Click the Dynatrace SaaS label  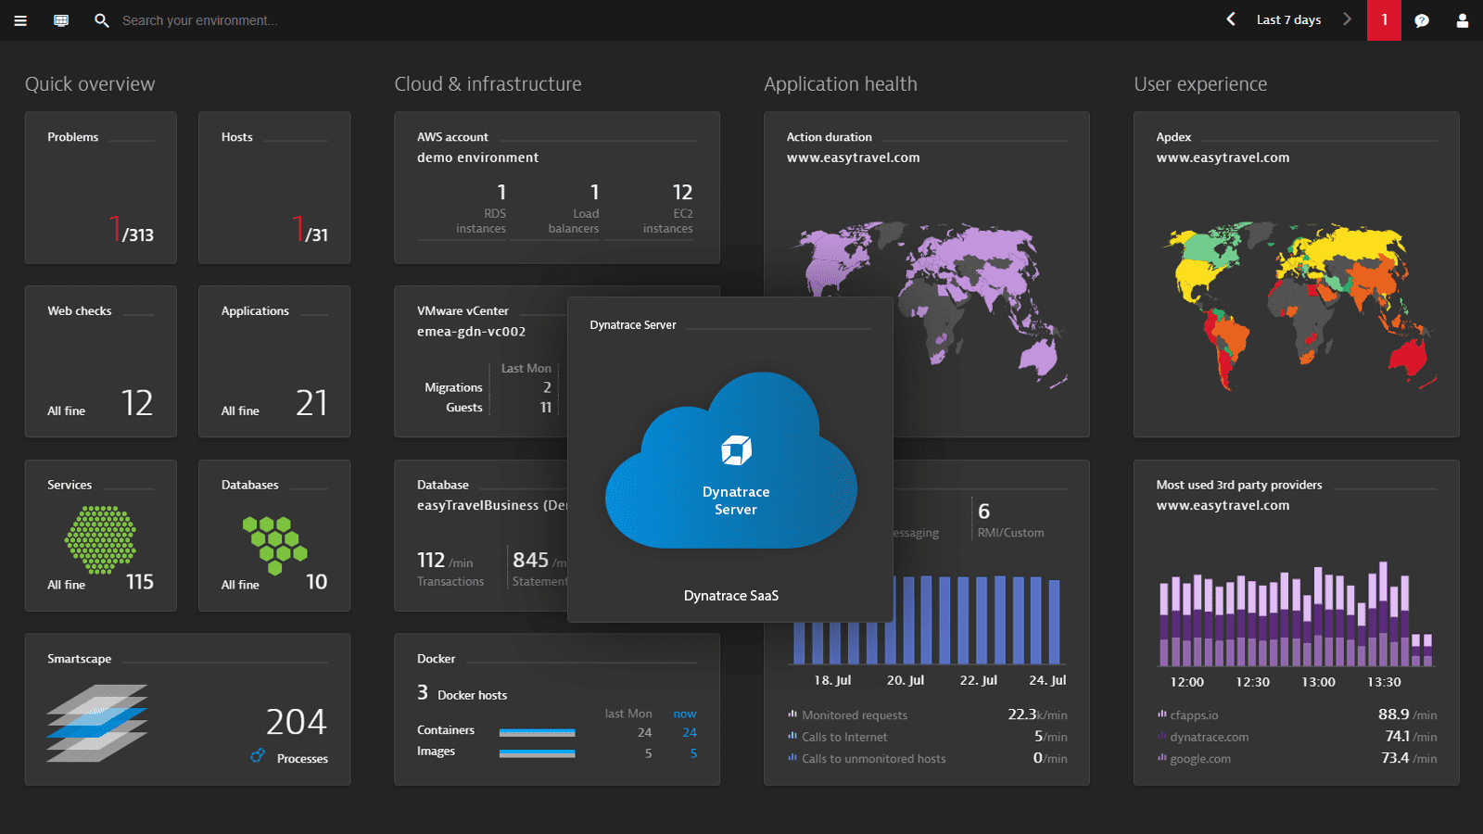tap(731, 596)
